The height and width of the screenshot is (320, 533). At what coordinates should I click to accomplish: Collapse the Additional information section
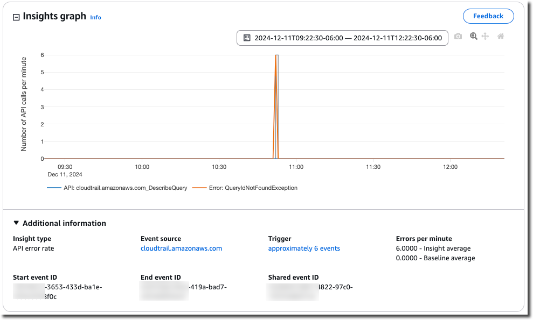pyautogui.click(x=16, y=223)
